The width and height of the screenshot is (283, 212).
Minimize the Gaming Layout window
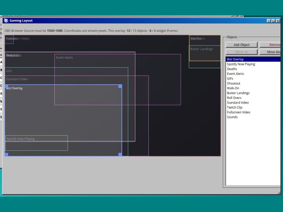tap(269, 21)
